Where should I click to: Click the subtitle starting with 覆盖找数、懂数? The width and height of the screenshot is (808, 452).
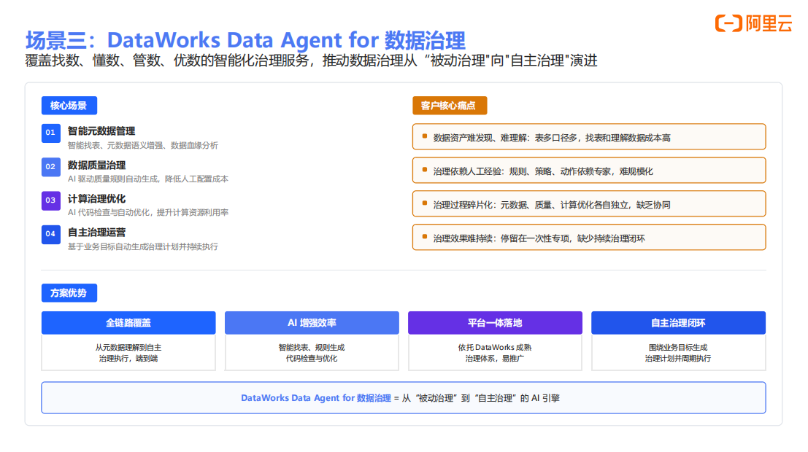pyautogui.click(x=311, y=61)
